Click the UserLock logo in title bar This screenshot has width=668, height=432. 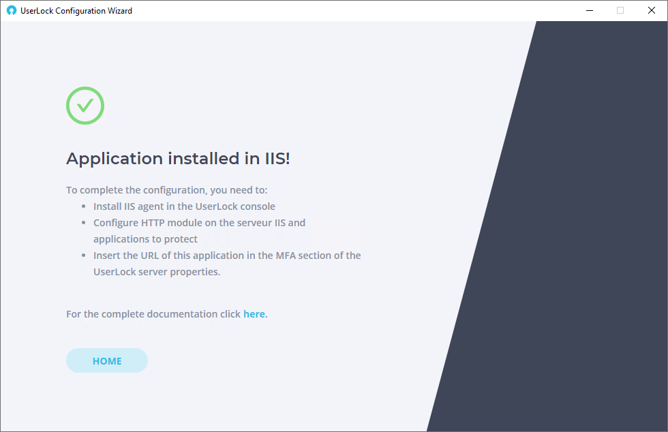click(x=12, y=11)
